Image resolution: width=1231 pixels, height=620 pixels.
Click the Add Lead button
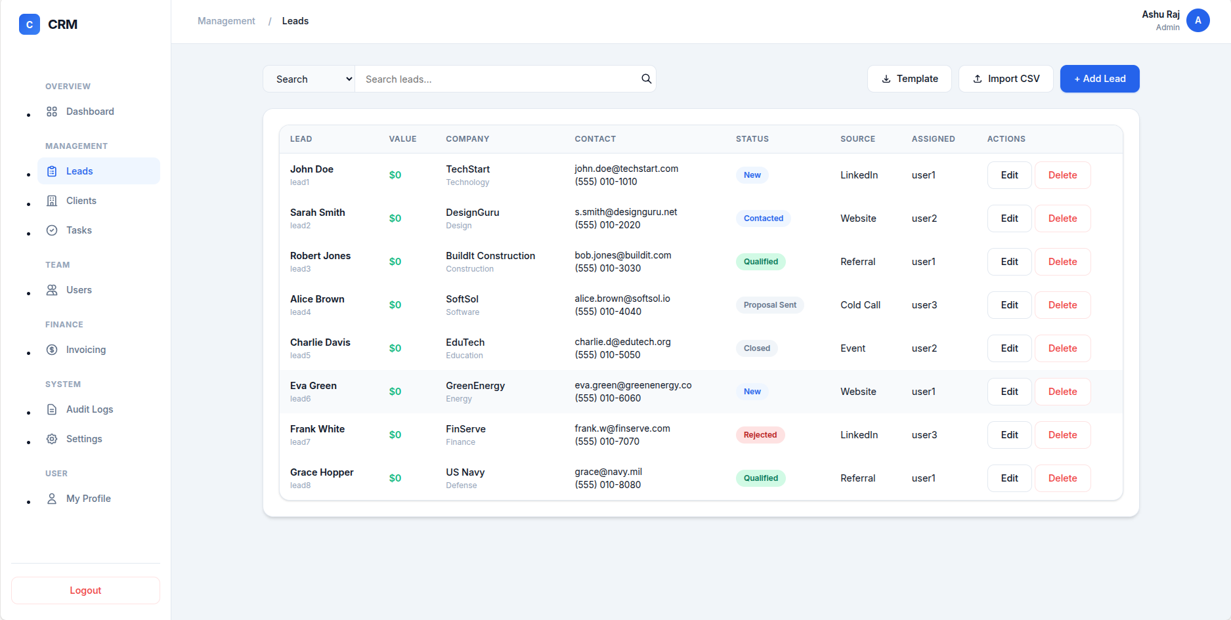[x=1099, y=79]
